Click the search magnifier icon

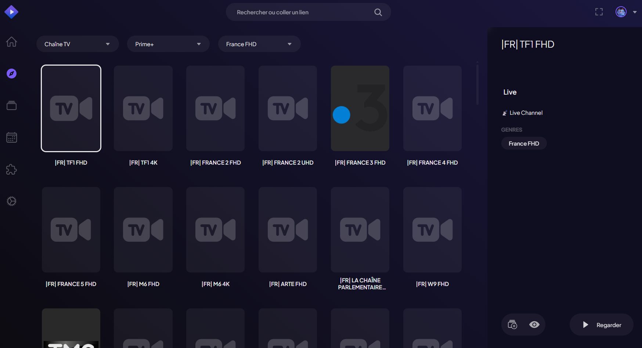pos(378,12)
